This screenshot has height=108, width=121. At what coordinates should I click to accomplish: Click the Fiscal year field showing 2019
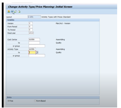pos(31,33)
